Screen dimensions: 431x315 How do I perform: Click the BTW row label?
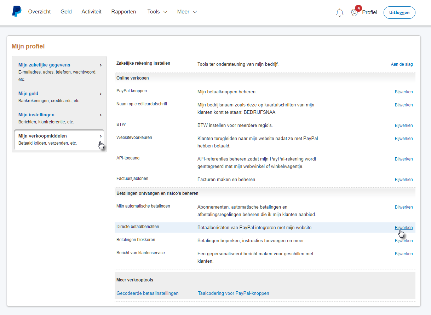coord(121,124)
